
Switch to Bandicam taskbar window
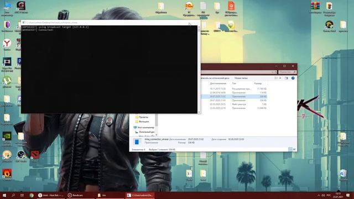coord(81,195)
